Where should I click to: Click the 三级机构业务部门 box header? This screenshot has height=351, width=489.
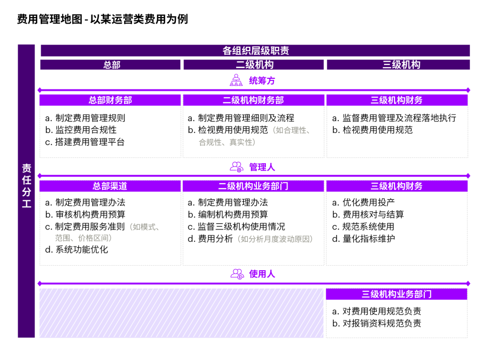pyautogui.click(x=397, y=294)
